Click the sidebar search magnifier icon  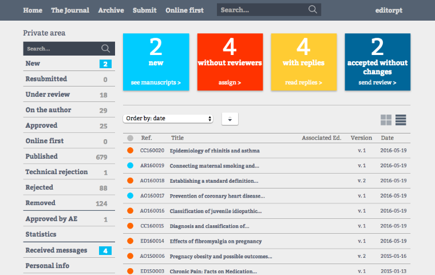(105, 49)
